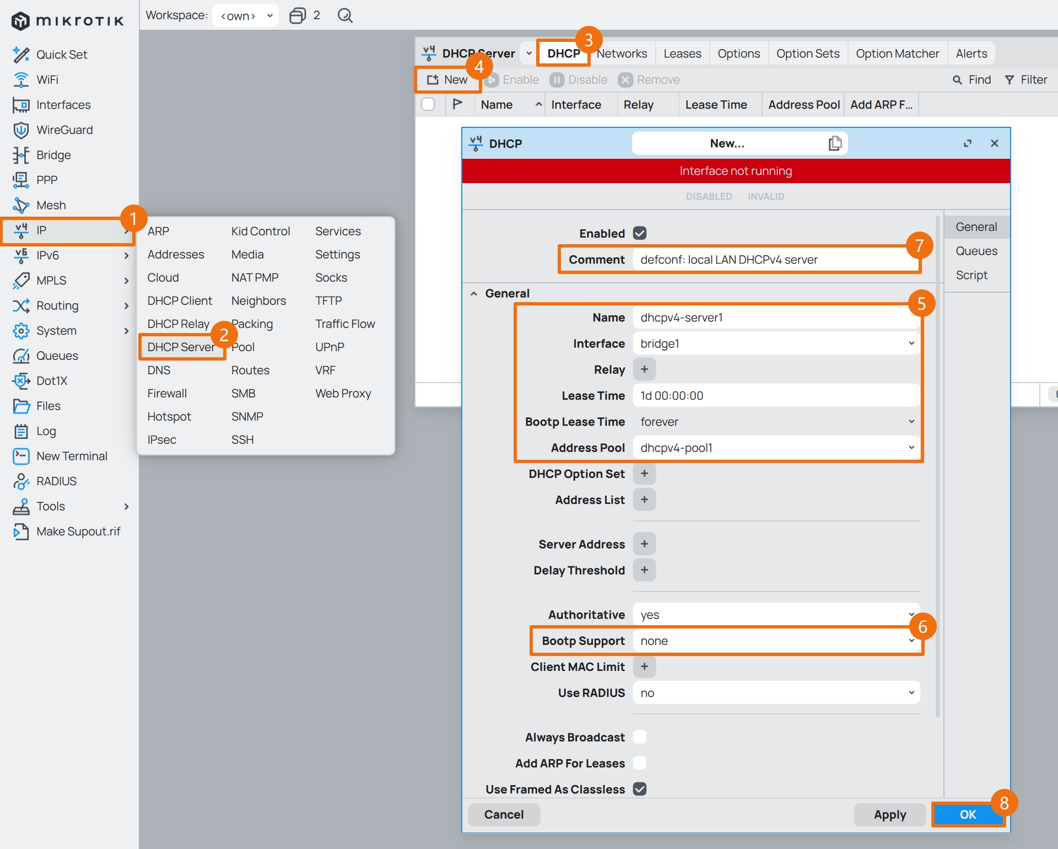Click the detach icon of DHCP dialog
Screen dimensions: 1058x849
968,143
